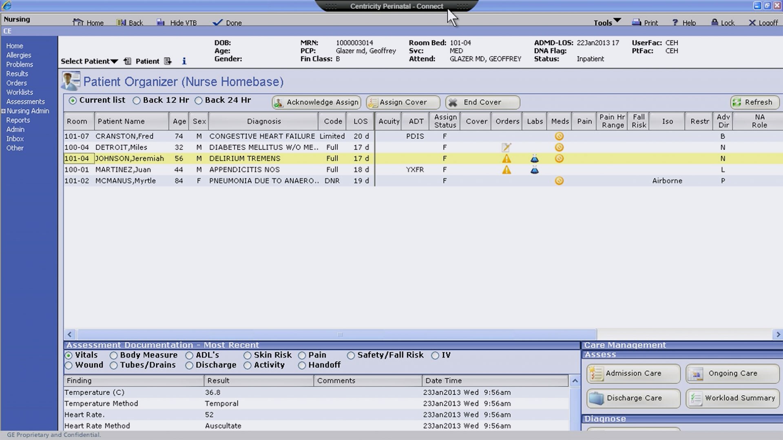Click the Hide VTB icon
Screen dimensions: 783x440
coord(161,22)
